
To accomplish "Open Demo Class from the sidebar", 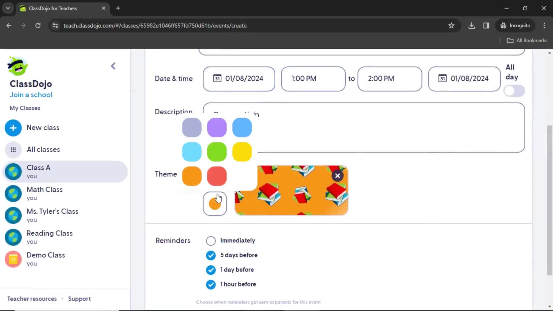I will tap(65, 259).
